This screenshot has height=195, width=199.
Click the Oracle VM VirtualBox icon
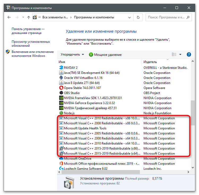(61, 78)
